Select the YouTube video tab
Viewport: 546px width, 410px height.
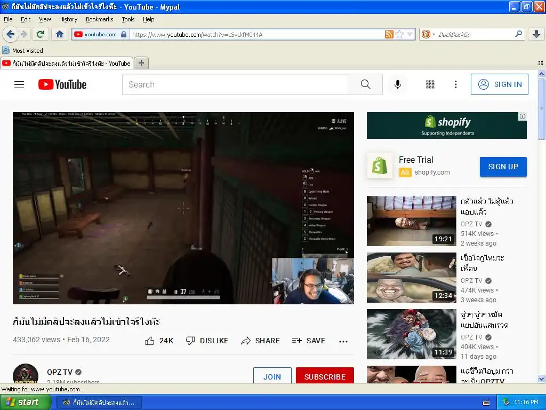pos(67,63)
